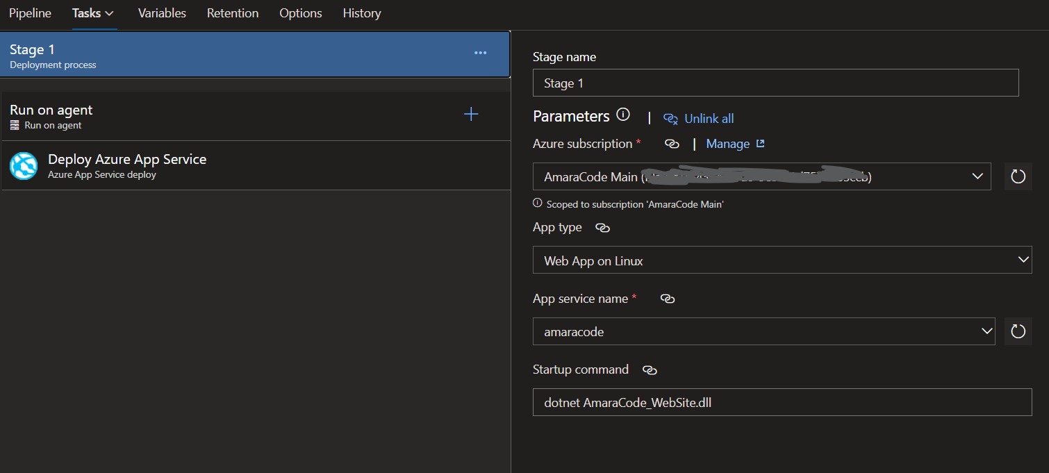1049x473 pixels.
Task: Open the Tasks tab dropdown
Action: [93, 13]
